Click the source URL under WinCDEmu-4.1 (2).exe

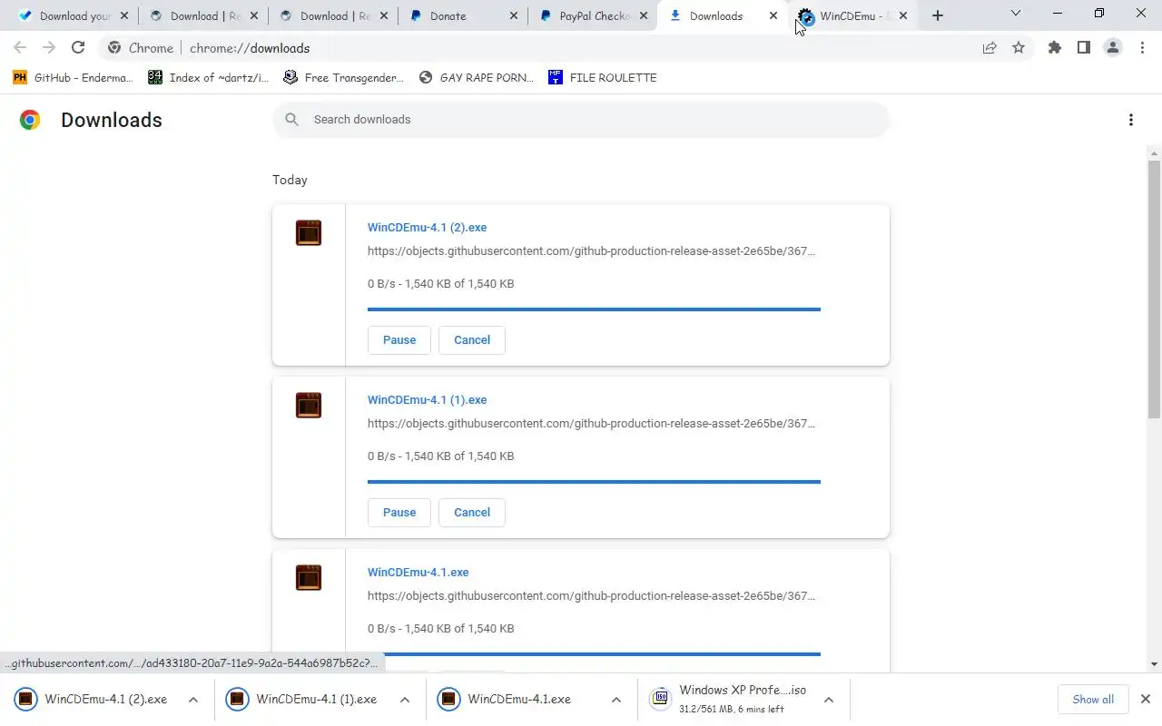(591, 251)
